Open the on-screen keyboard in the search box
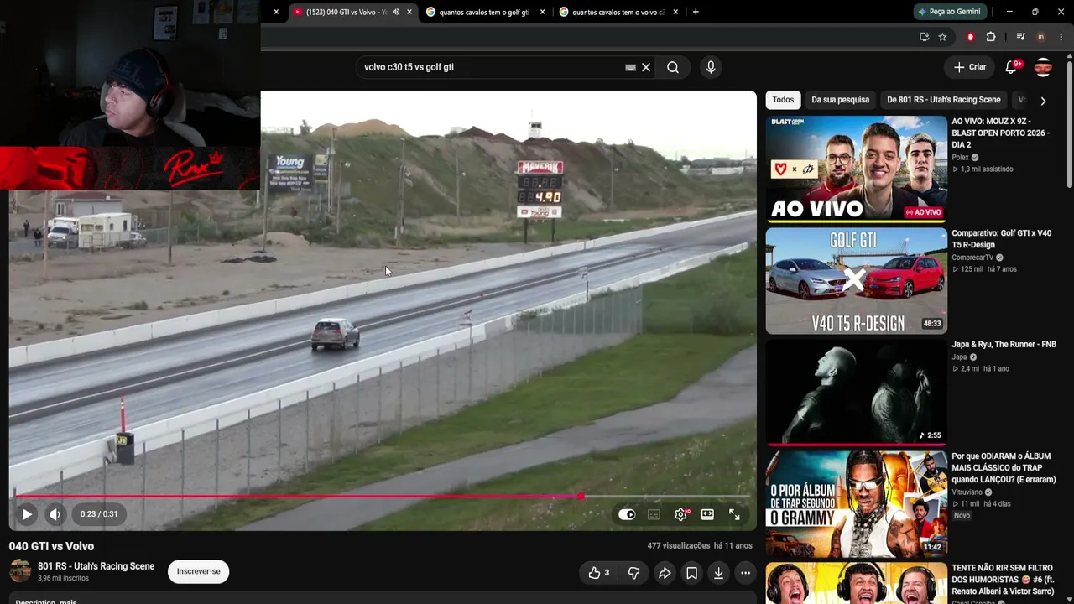 [x=630, y=67]
